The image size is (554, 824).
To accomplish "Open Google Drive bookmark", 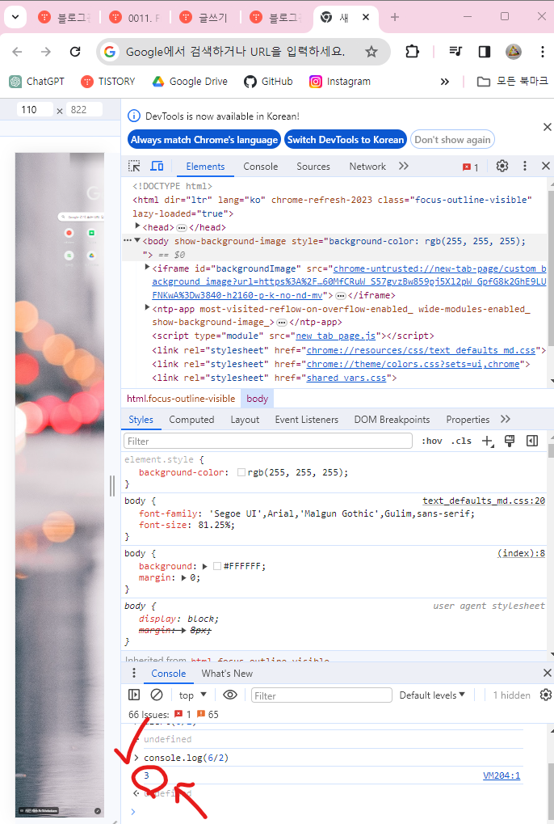I will click(190, 82).
